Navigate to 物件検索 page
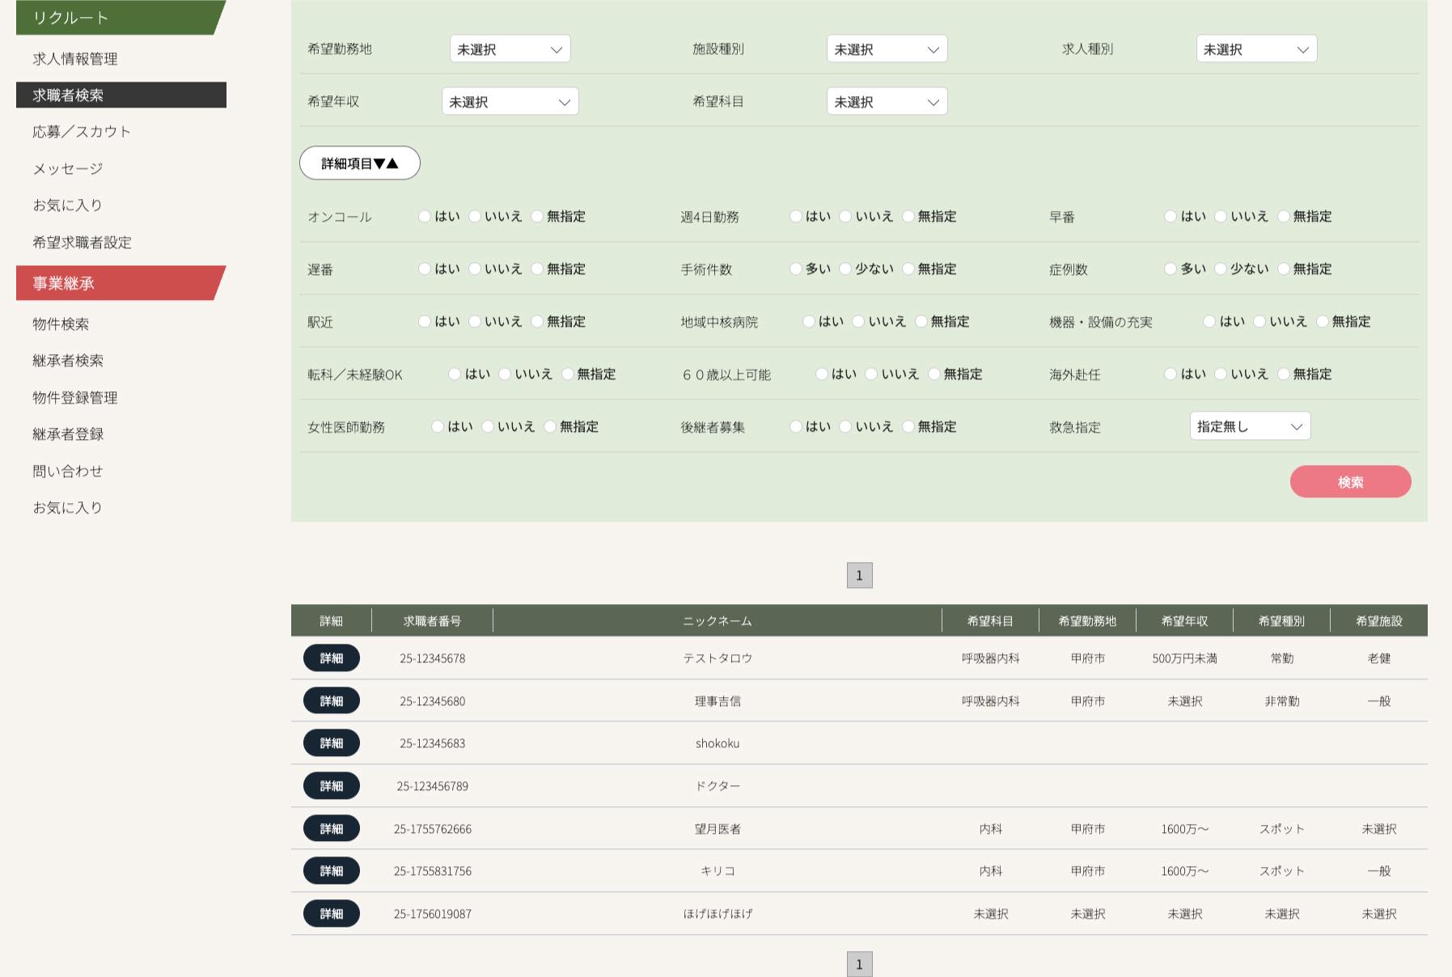 pos(61,324)
